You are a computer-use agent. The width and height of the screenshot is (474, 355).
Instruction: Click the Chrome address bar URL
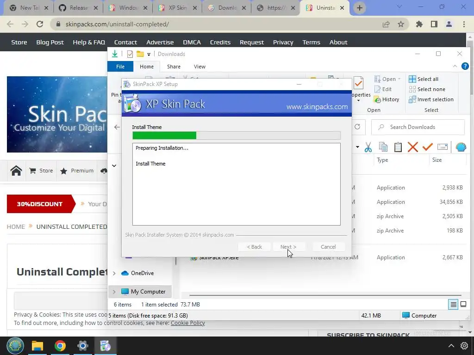tap(117, 24)
